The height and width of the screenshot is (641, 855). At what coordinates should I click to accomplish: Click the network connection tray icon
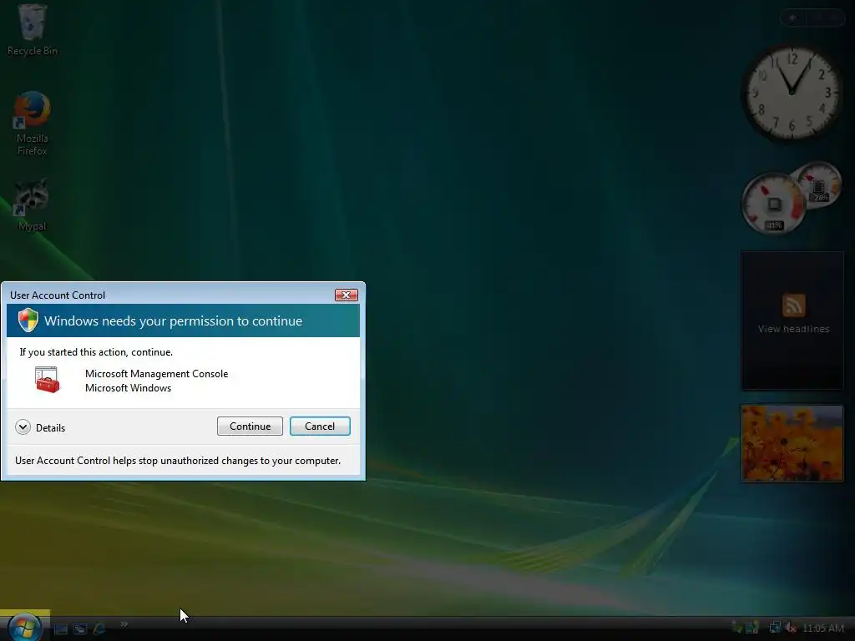[774, 628]
